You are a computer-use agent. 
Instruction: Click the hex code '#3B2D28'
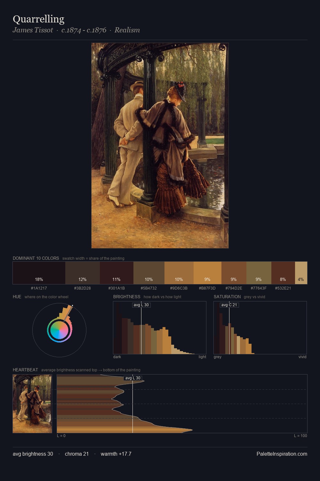(x=83, y=288)
